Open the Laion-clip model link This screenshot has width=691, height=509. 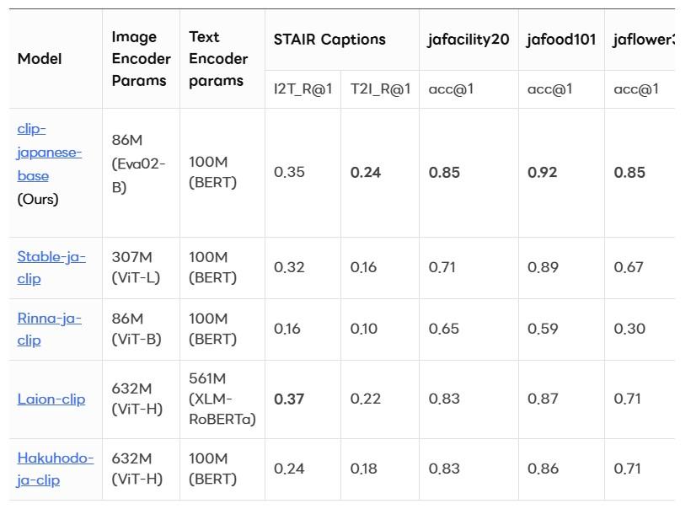51,399
